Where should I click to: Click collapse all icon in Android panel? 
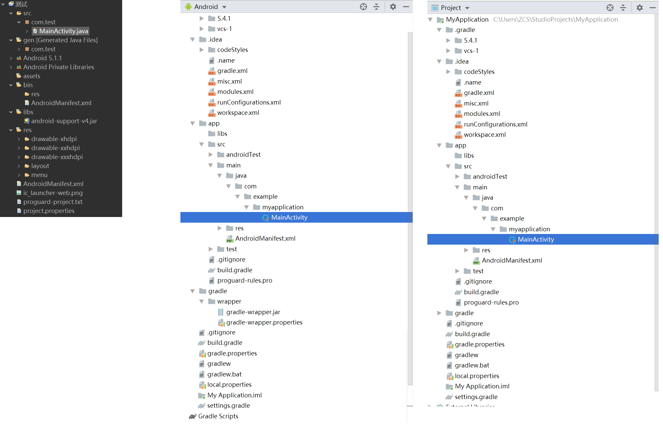376,7
